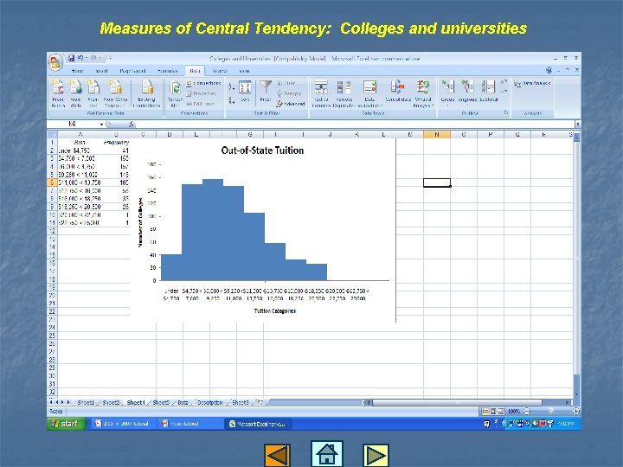Switch to Page Break Preview button
This screenshot has height=467, width=623.
click(x=501, y=412)
